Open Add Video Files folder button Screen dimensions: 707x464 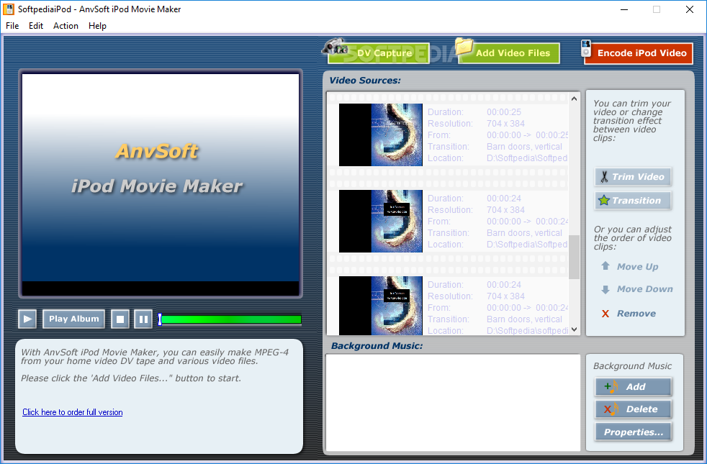coord(508,53)
